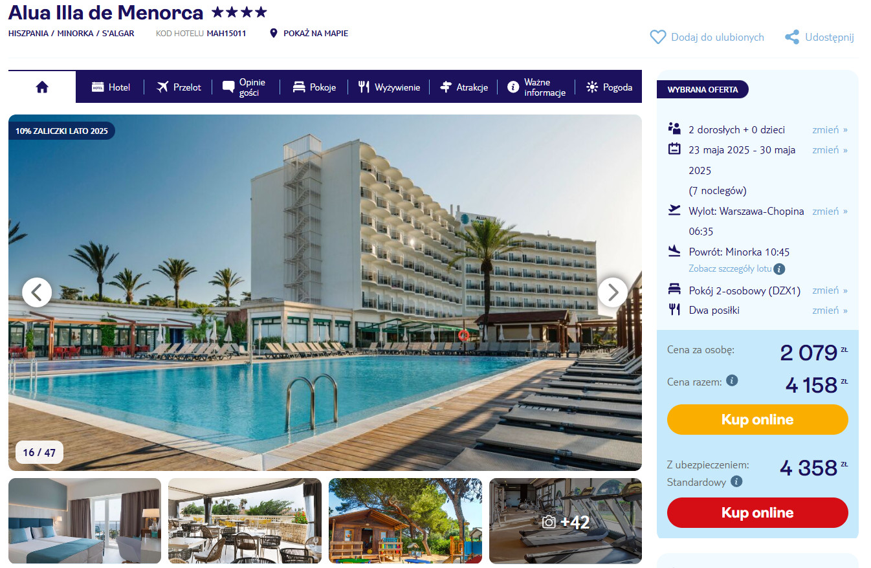Image resolution: width=871 pixels, height=568 pixels.
Task: Open the playground photo thumbnail
Action: click(x=405, y=521)
